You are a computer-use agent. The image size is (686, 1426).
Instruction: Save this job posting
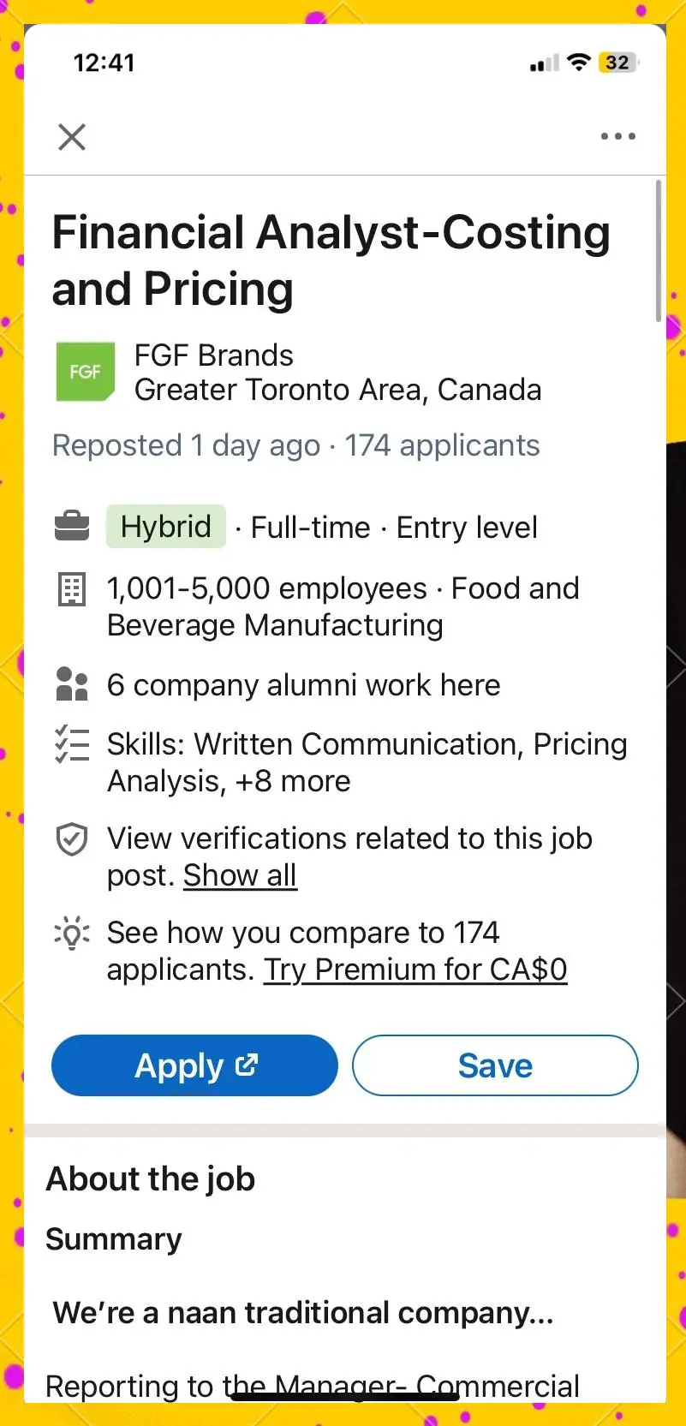point(495,1065)
